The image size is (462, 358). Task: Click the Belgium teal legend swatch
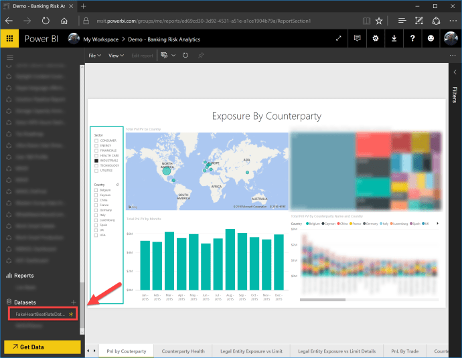[x=307, y=223]
